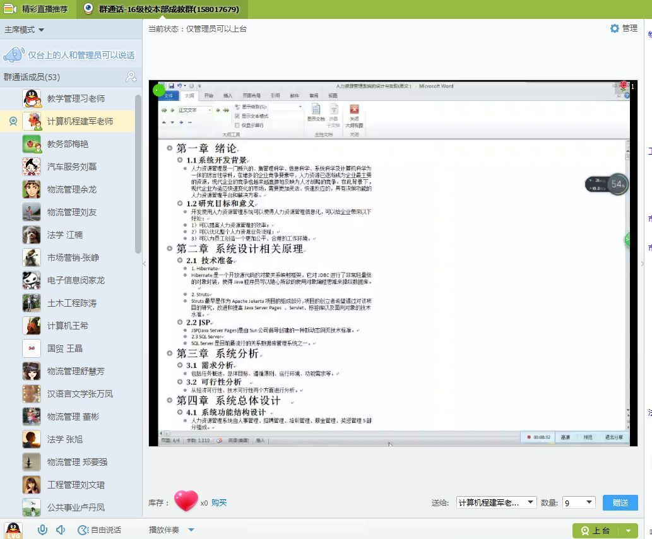Screen dimensions: 652x539
Task: Click the 赠送 send gift button
Action: point(620,502)
